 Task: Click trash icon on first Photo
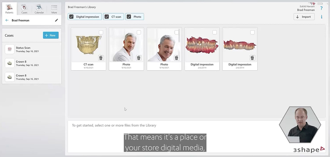(x=139, y=58)
